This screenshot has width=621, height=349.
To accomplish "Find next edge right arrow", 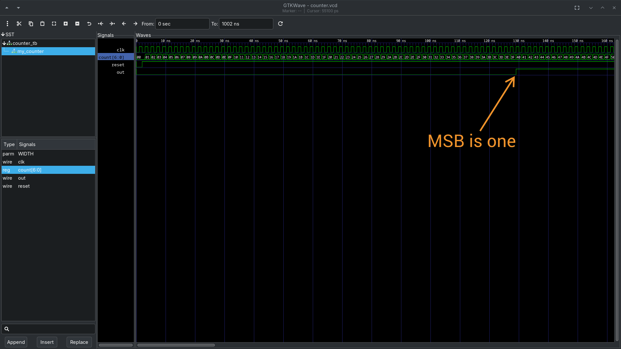I will click(136, 24).
